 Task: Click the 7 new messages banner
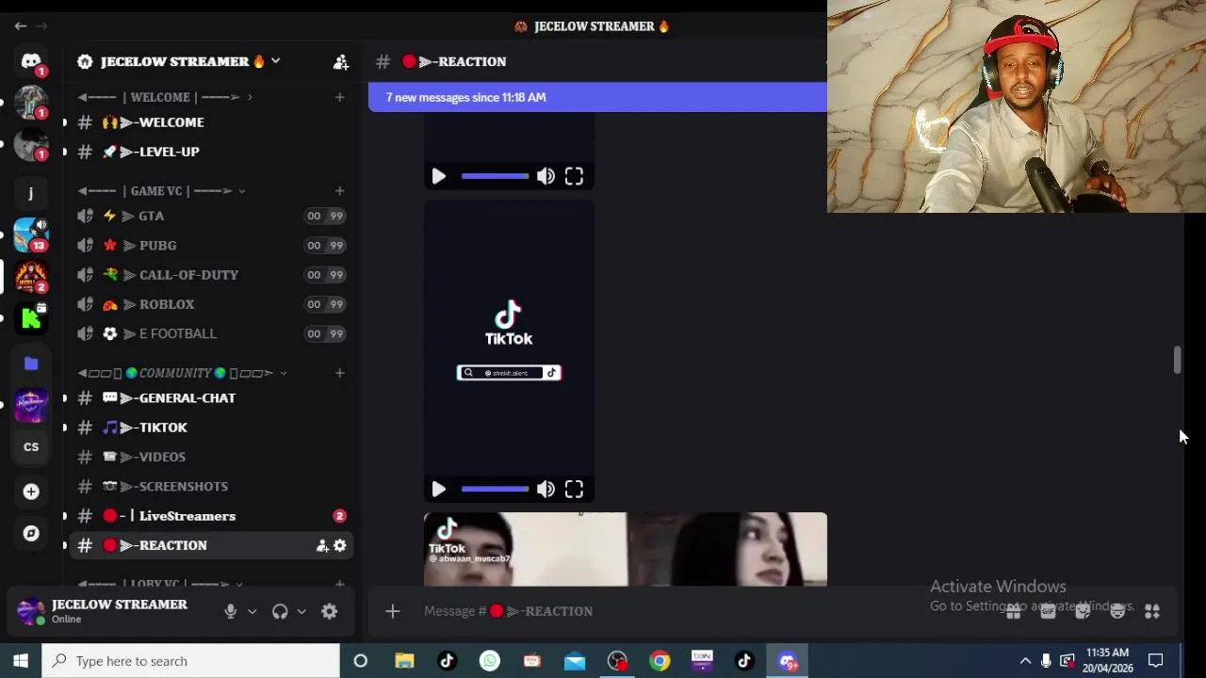coord(597,97)
